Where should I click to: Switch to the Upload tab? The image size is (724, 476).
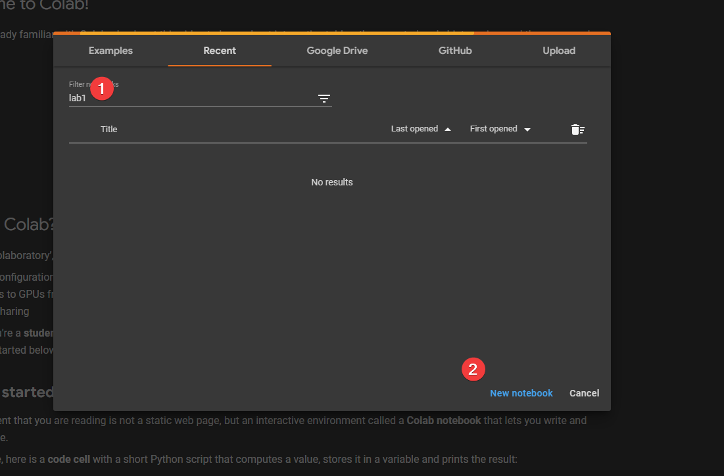[559, 51]
